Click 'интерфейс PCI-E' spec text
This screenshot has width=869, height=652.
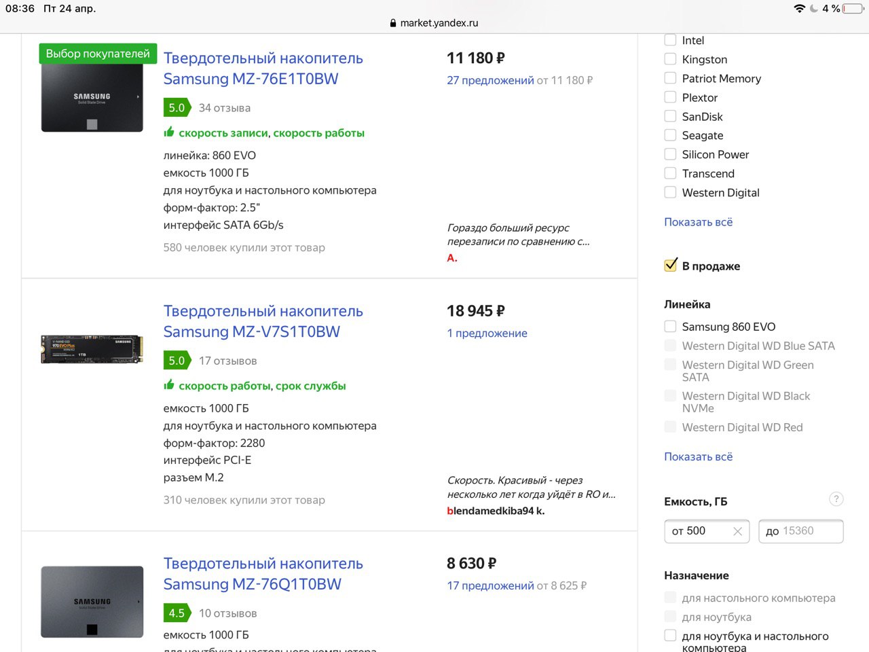[207, 460]
